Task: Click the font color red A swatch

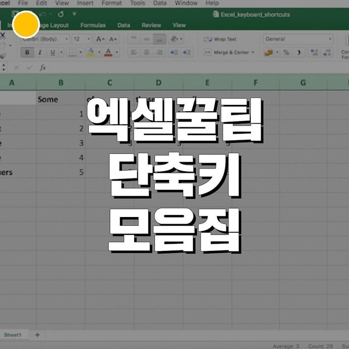Action: [x=108, y=53]
